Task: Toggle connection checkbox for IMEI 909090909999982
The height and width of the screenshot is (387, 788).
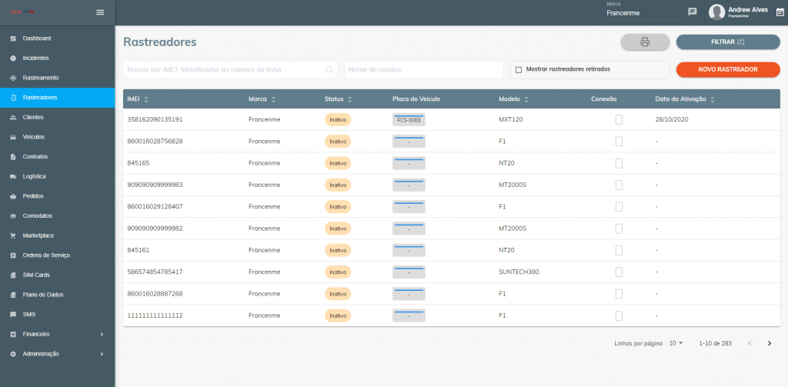Action: pyautogui.click(x=619, y=229)
